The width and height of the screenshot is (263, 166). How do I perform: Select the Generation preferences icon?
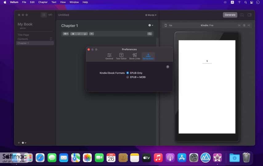coord(148,56)
